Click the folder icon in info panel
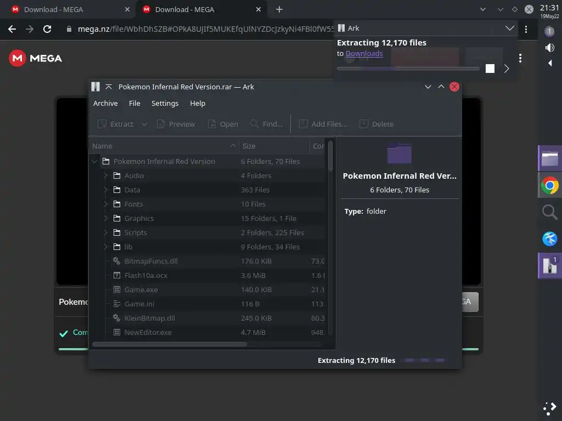 pos(400,153)
